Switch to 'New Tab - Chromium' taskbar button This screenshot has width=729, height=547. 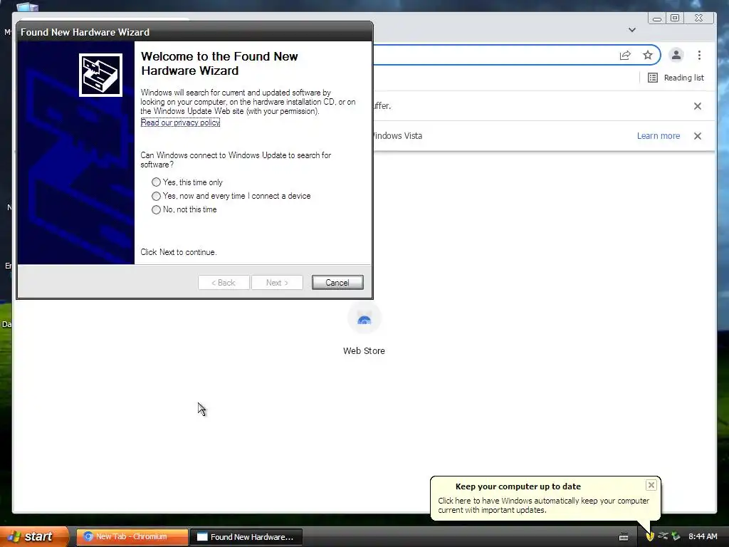[132, 536]
